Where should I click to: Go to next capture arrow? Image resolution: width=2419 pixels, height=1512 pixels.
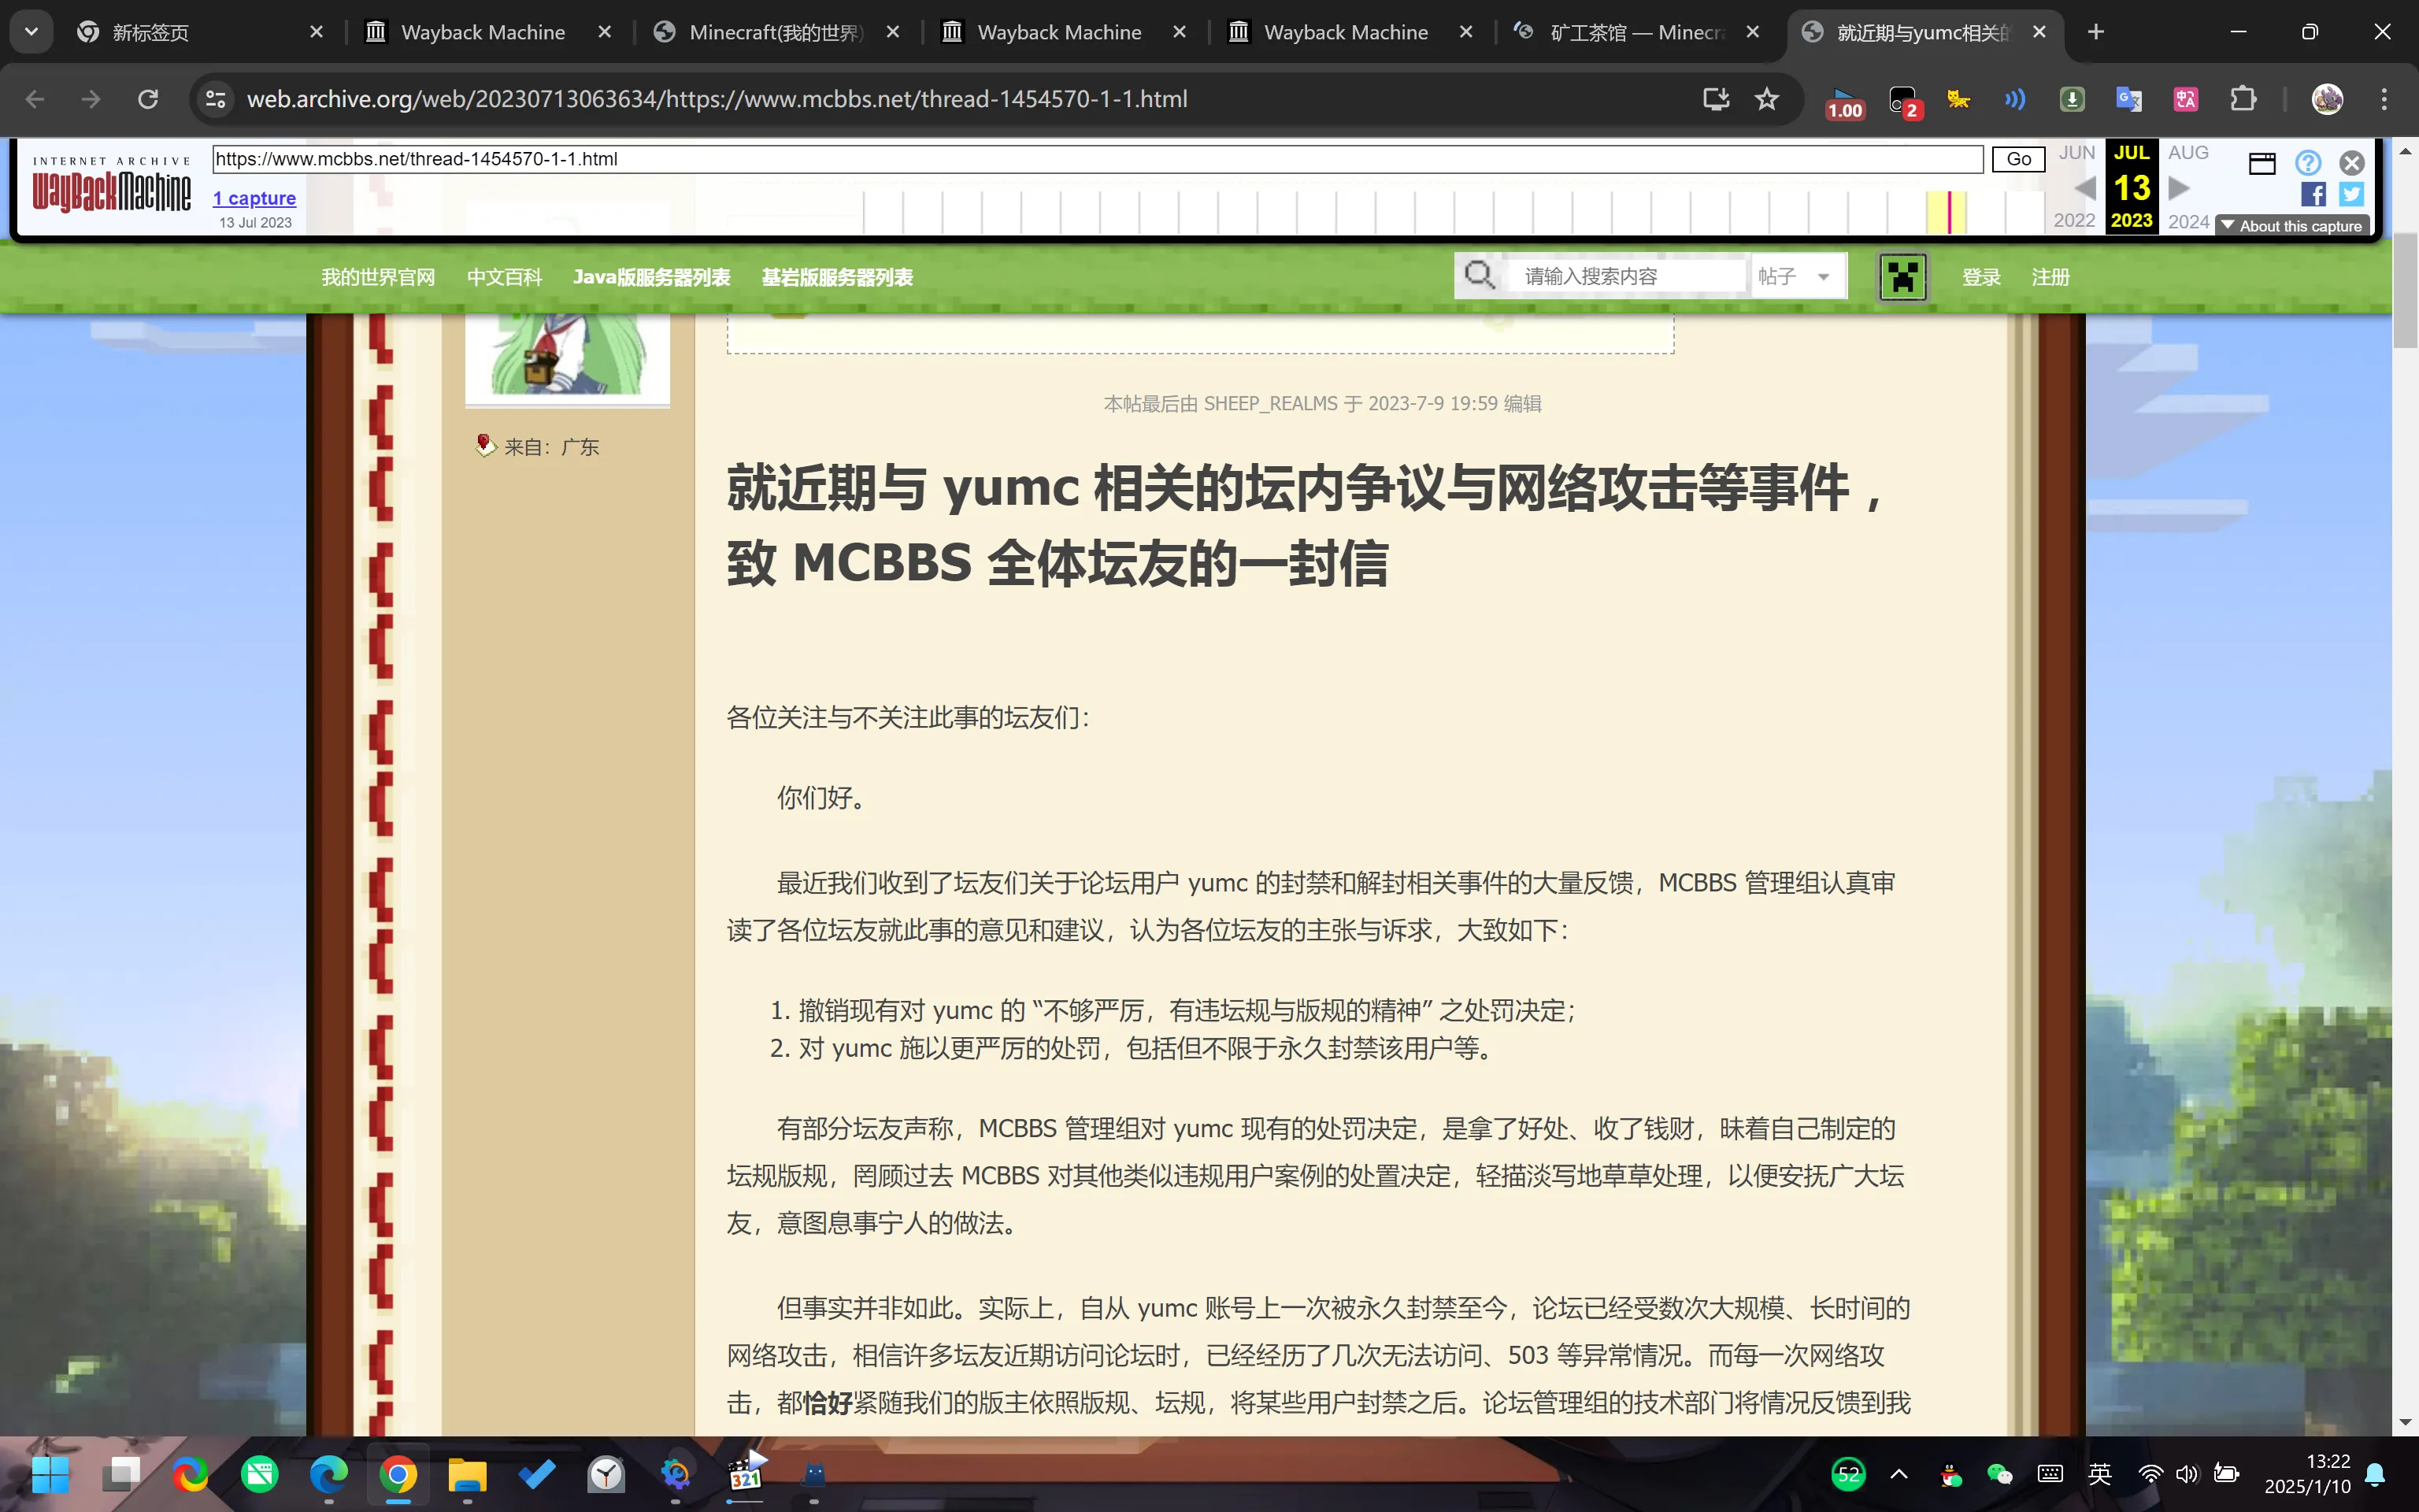point(2179,188)
